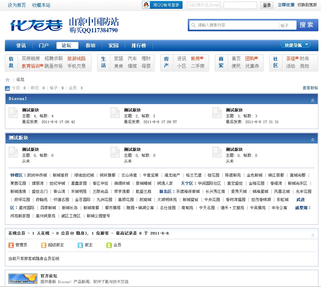Click the 论坛 breadcrumb link

click(x=20, y=79)
